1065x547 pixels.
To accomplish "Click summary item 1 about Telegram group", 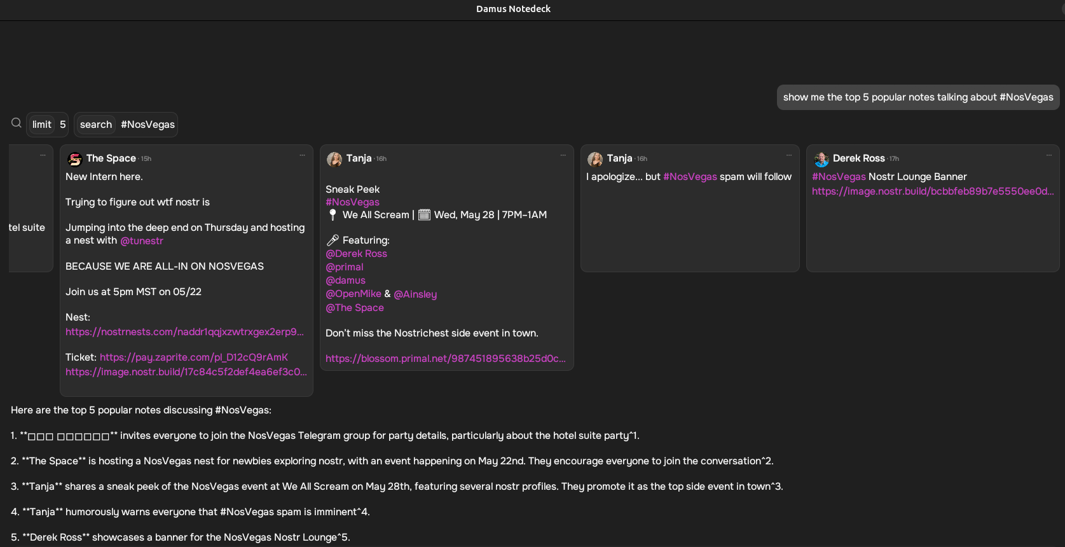I will click(x=325, y=436).
